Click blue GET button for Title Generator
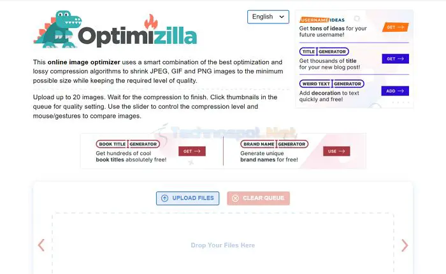Screen dimensions: 446x274 coord(396,58)
